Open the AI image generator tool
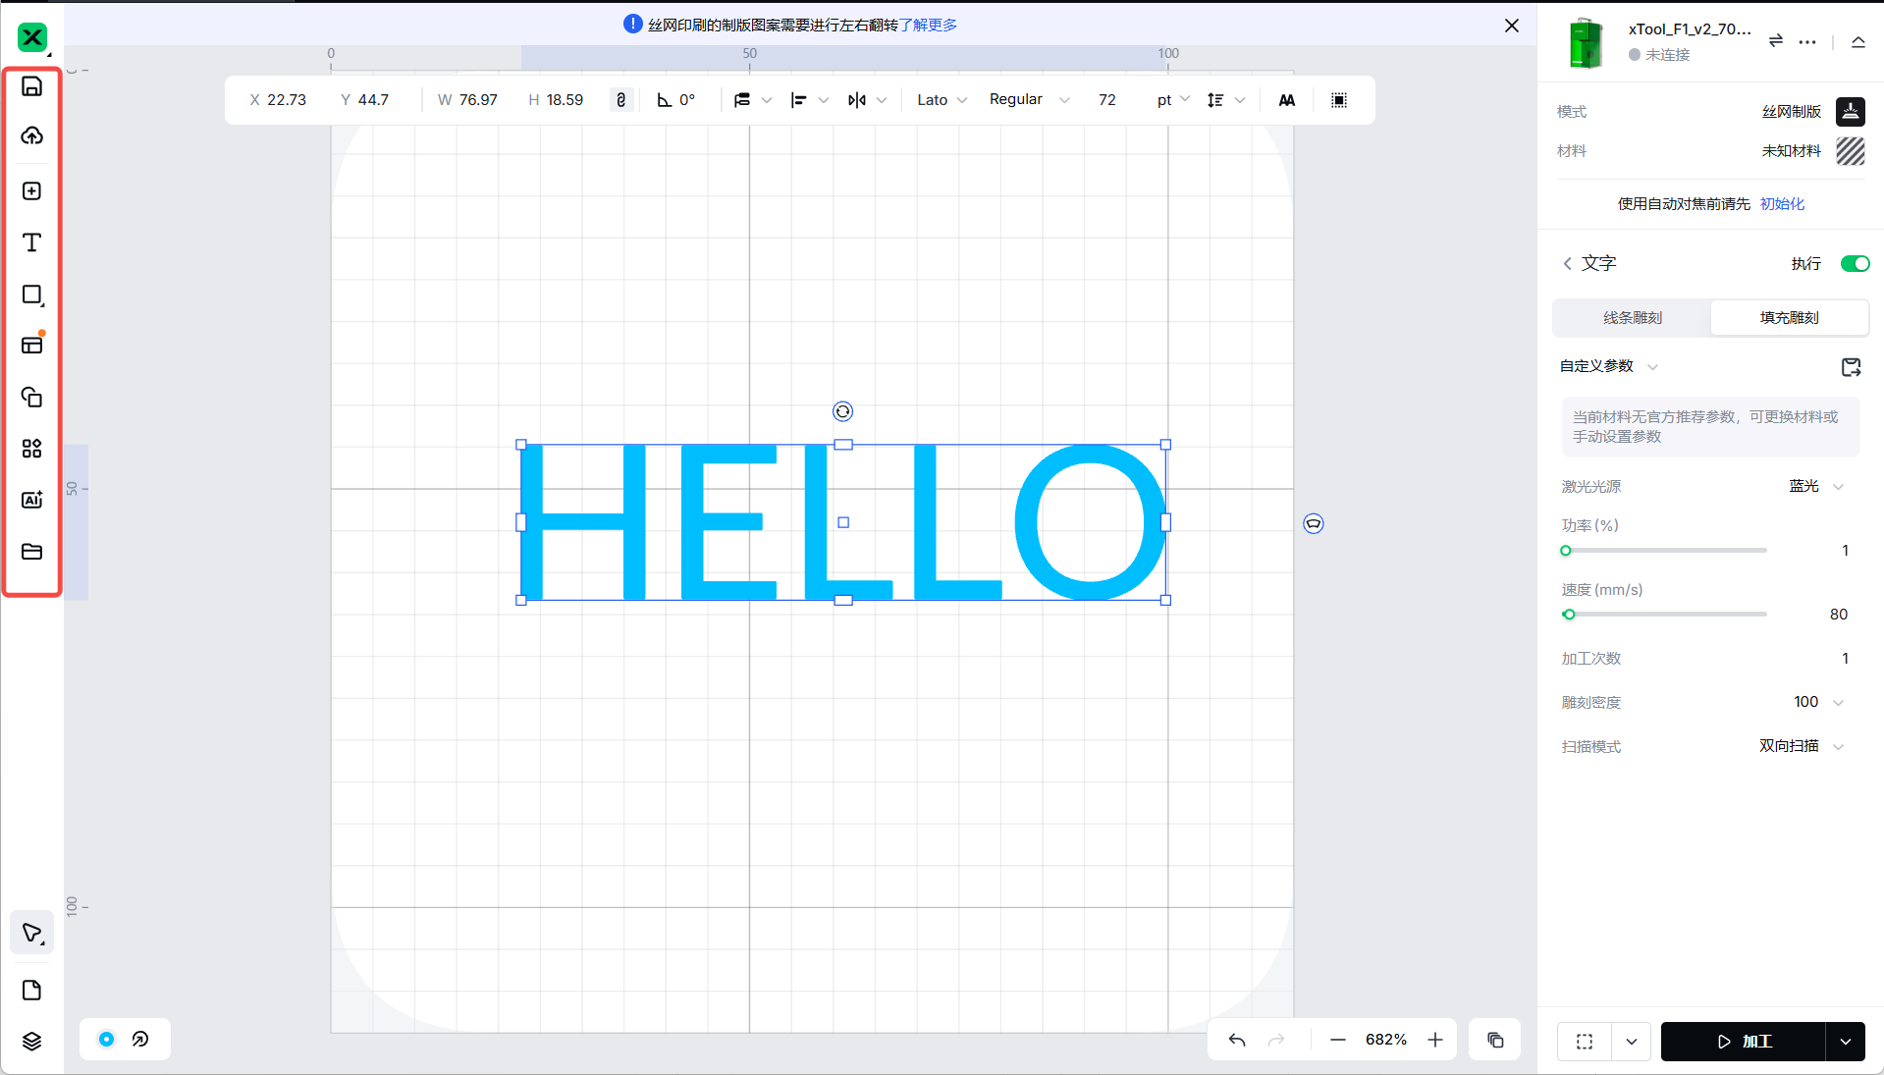 (31, 500)
